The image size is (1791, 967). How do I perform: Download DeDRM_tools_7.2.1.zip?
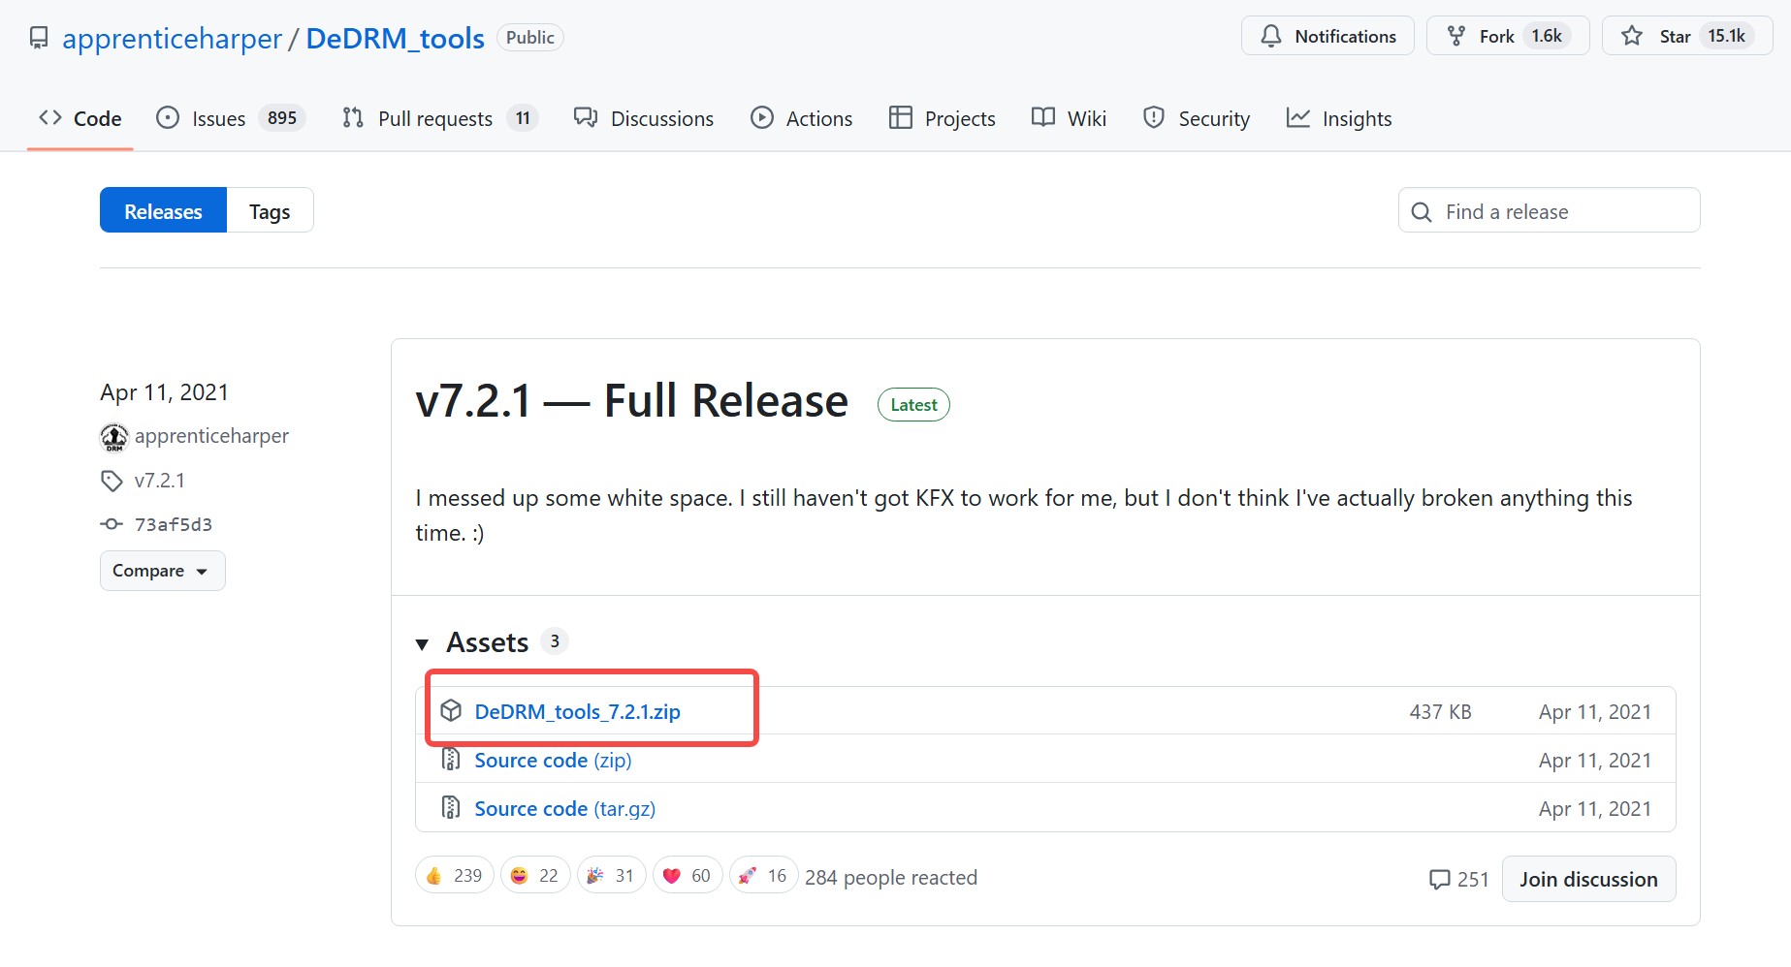[577, 711]
